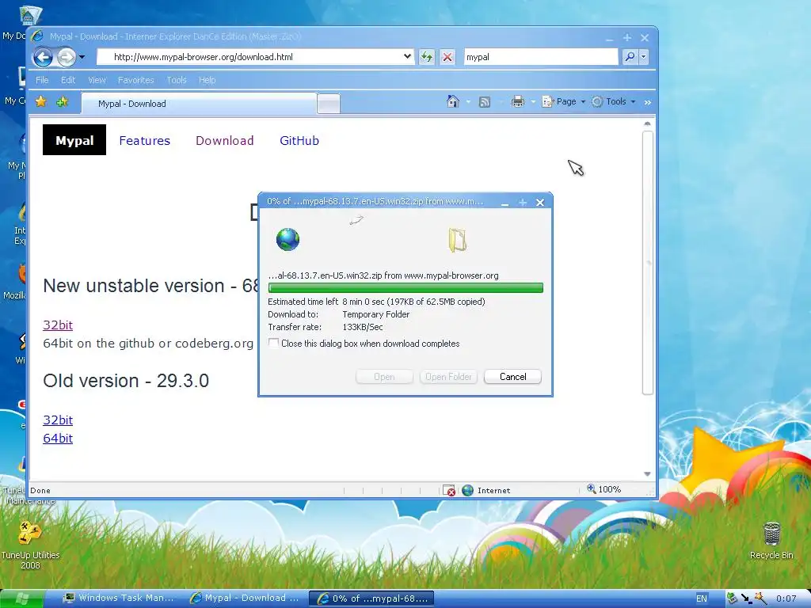Open the Help menu
The image size is (811, 608).
(207, 80)
